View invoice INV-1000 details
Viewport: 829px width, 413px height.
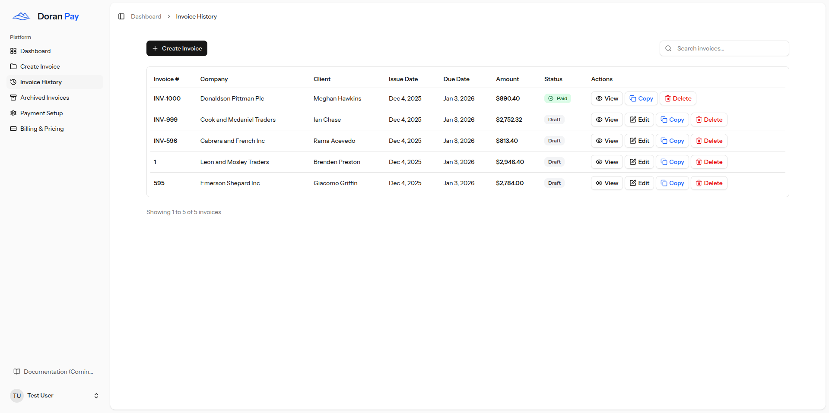[x=607, y=98]
